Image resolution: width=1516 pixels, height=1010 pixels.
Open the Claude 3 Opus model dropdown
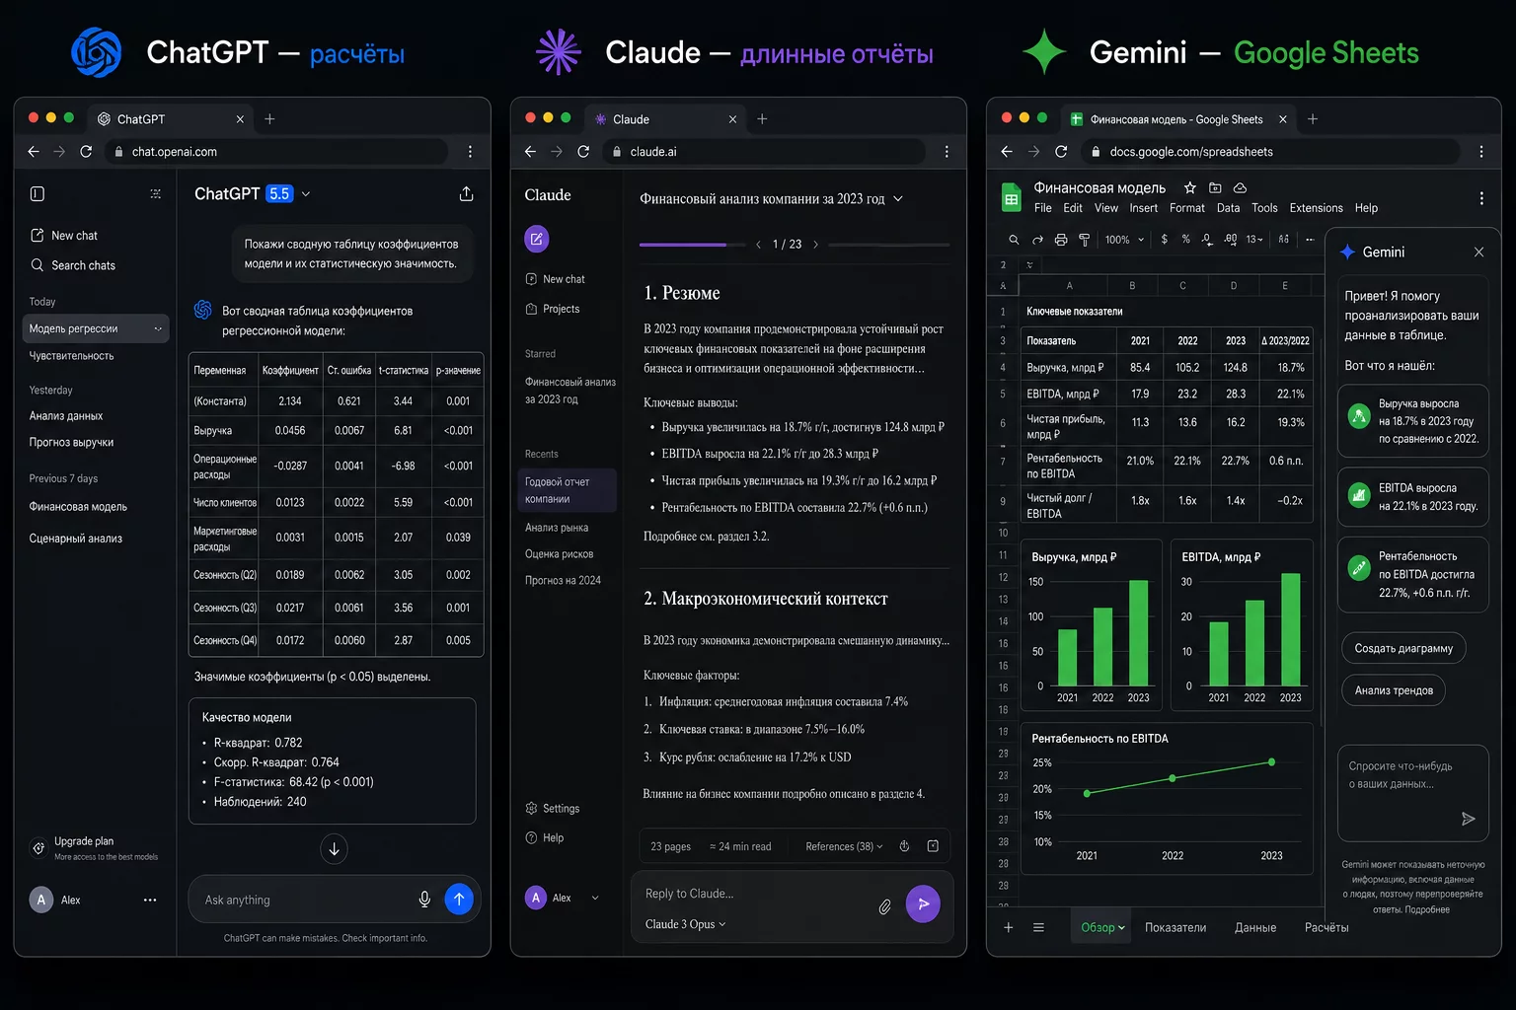pos(685,924)
